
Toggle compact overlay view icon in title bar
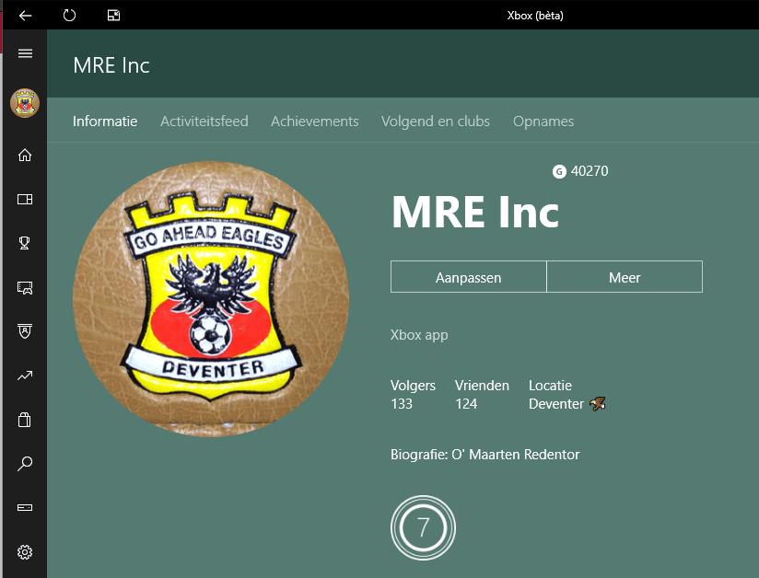113,16
